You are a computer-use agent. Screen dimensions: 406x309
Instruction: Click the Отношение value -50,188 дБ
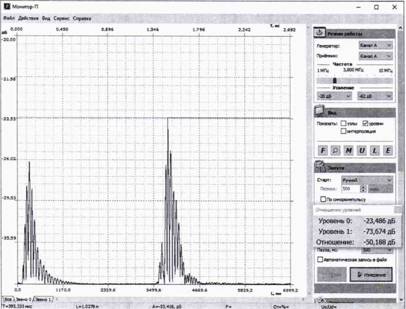[379, 242]
